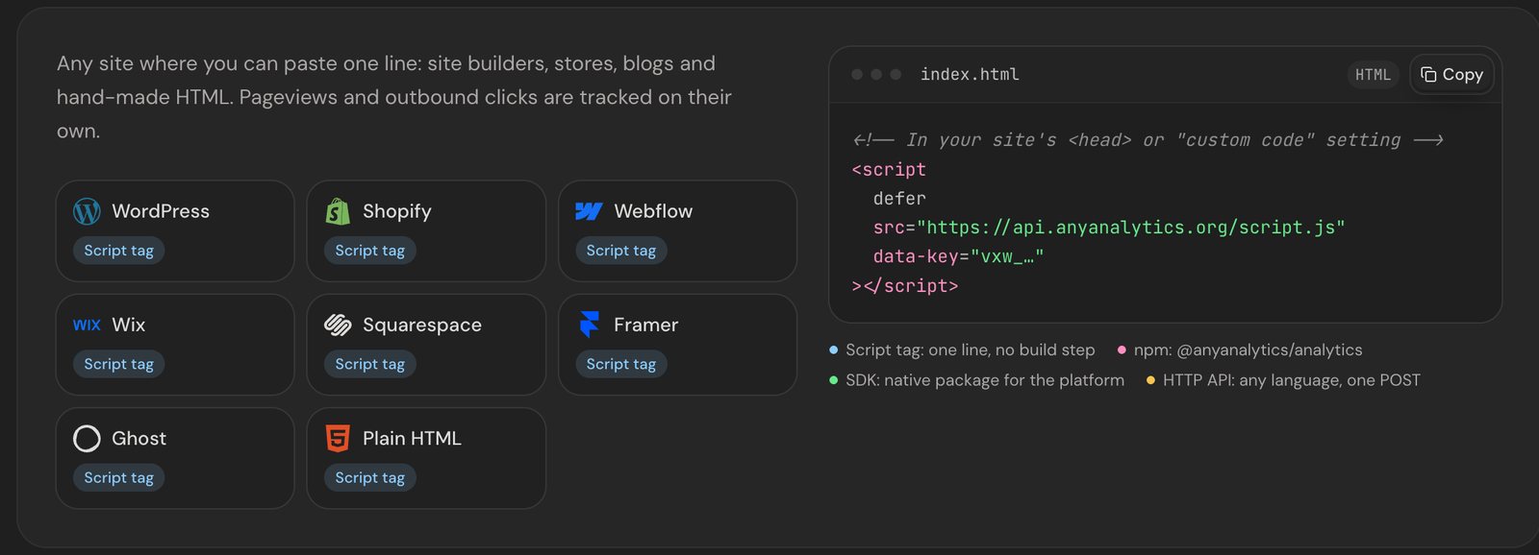The image size is (1539, 555).
Task: Click the Framer logo icon
Action: pyautogui.click(x=590, y=325)
